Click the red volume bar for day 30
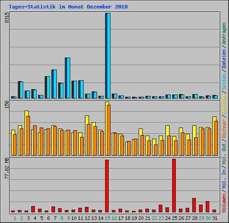Screen dimensions: 229x223 click(x=208, y=206)
